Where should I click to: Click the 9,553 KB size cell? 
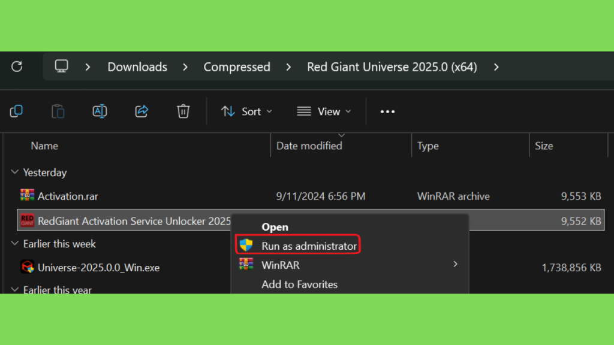(581, 196)
